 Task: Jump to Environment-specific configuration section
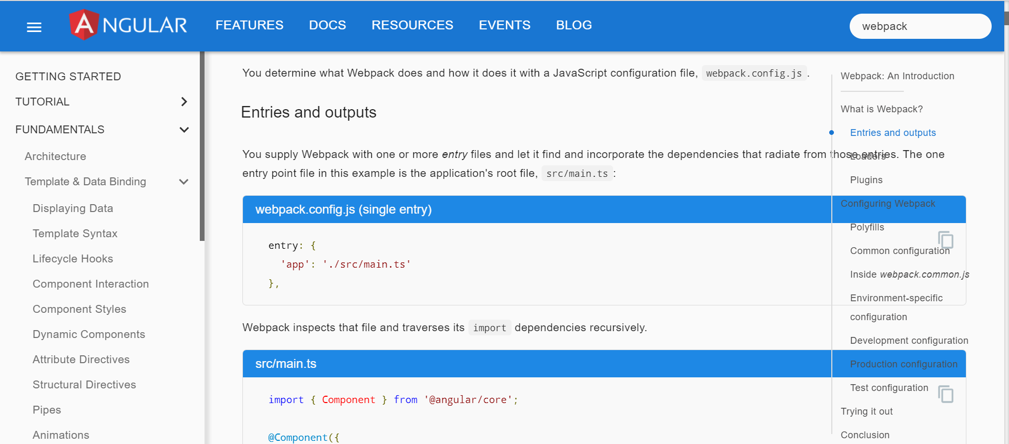[x=896, y=308]
